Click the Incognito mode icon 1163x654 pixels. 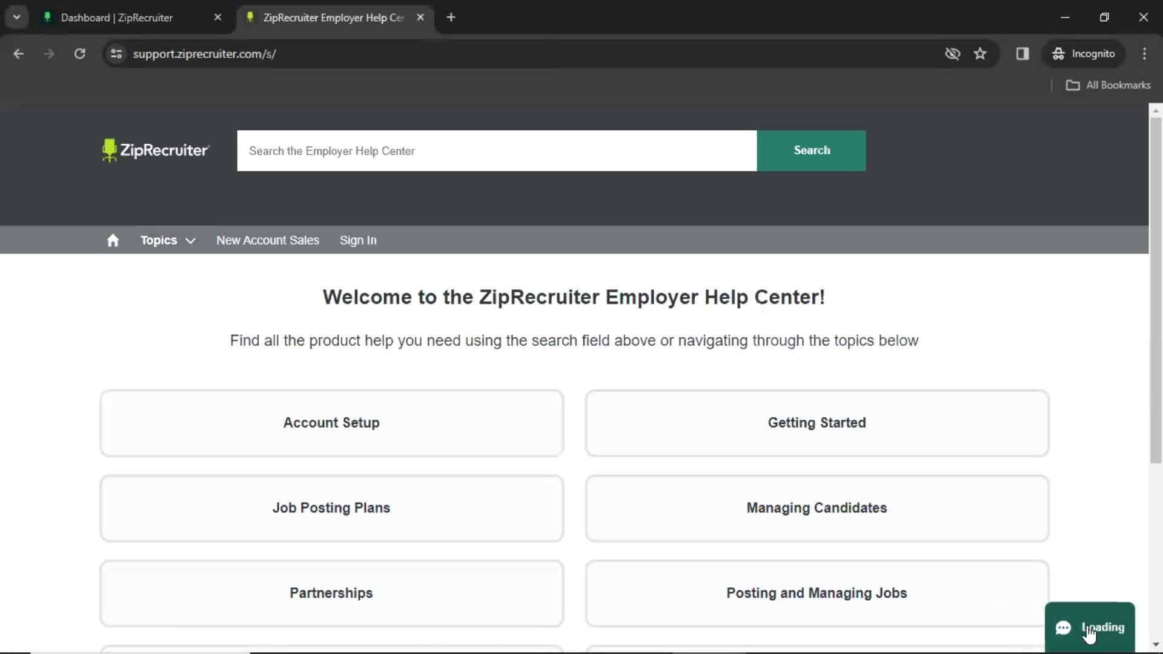[x=1059, y=53]
